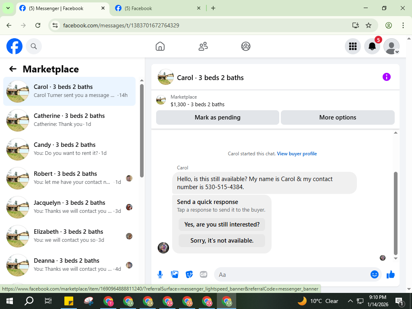Image resolution: width=412 pixels, height=309 pixels.
Task: Go back in browser history
Action: (9, 25)
